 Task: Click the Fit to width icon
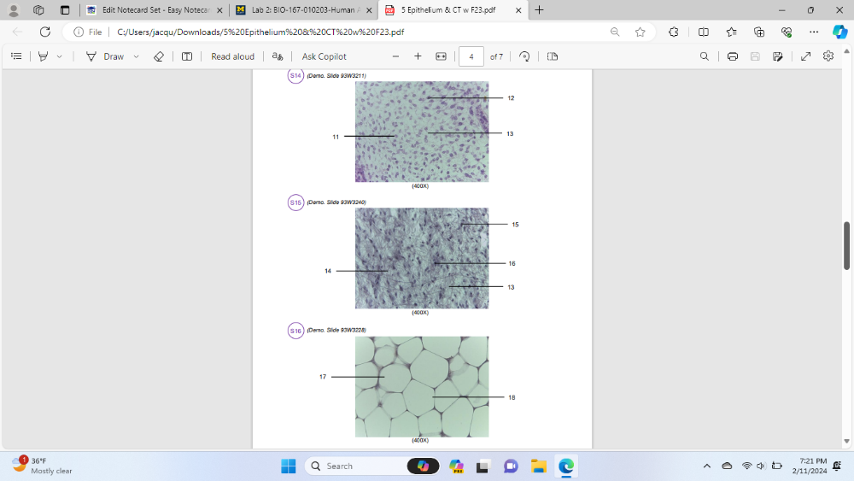tap(441, 56)
